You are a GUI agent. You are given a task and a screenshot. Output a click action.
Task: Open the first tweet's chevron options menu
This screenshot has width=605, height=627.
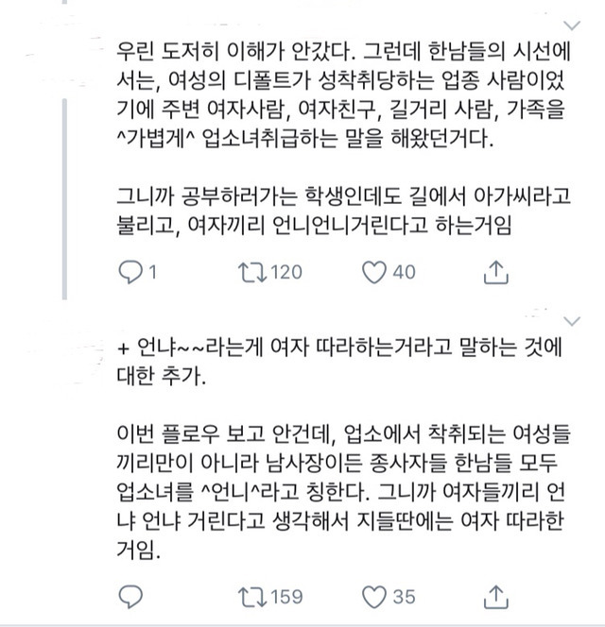572,23
